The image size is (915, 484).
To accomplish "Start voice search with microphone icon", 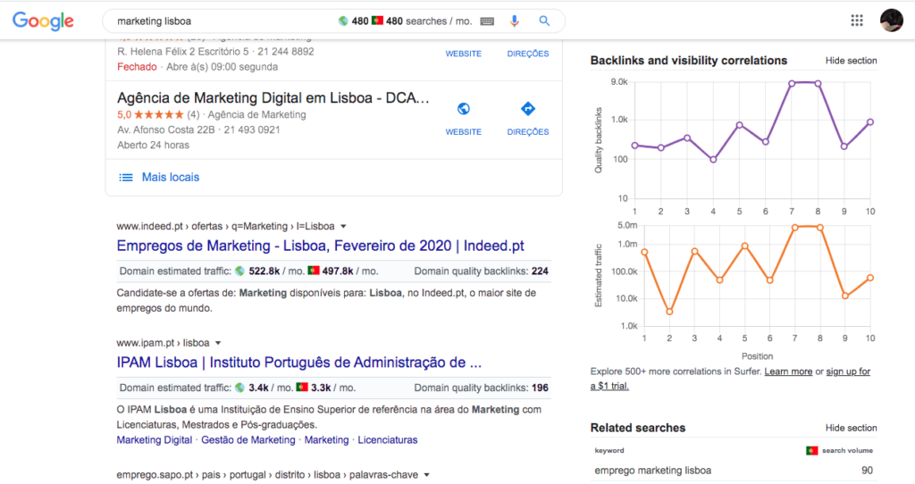I will pyautogui.click(x=515, y=21).
